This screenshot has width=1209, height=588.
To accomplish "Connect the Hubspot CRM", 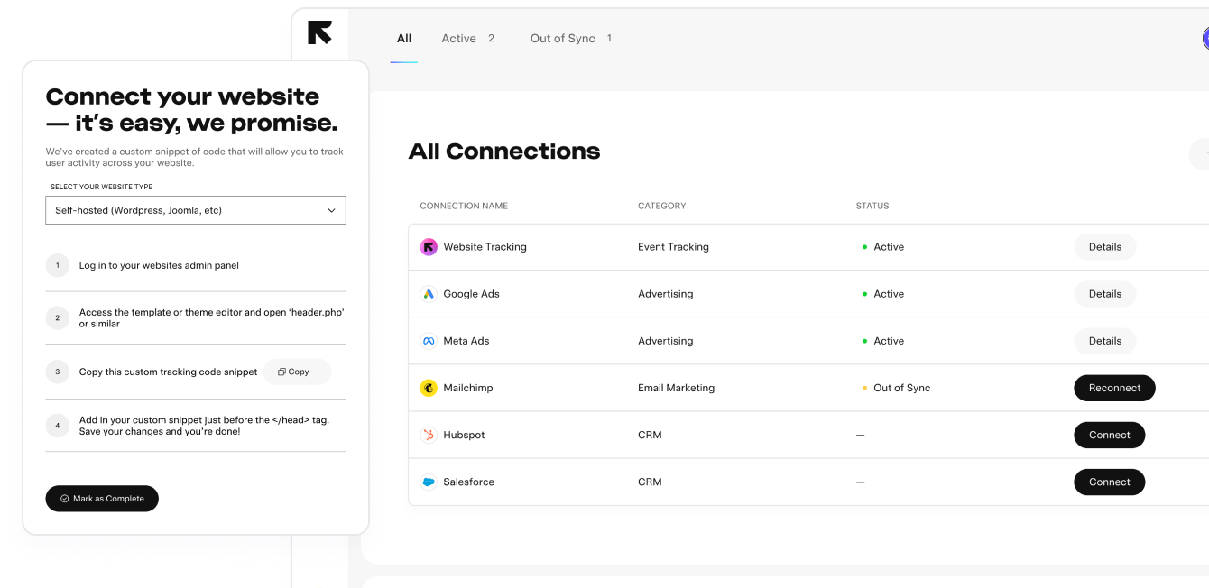I will (x=1109, y=435).
